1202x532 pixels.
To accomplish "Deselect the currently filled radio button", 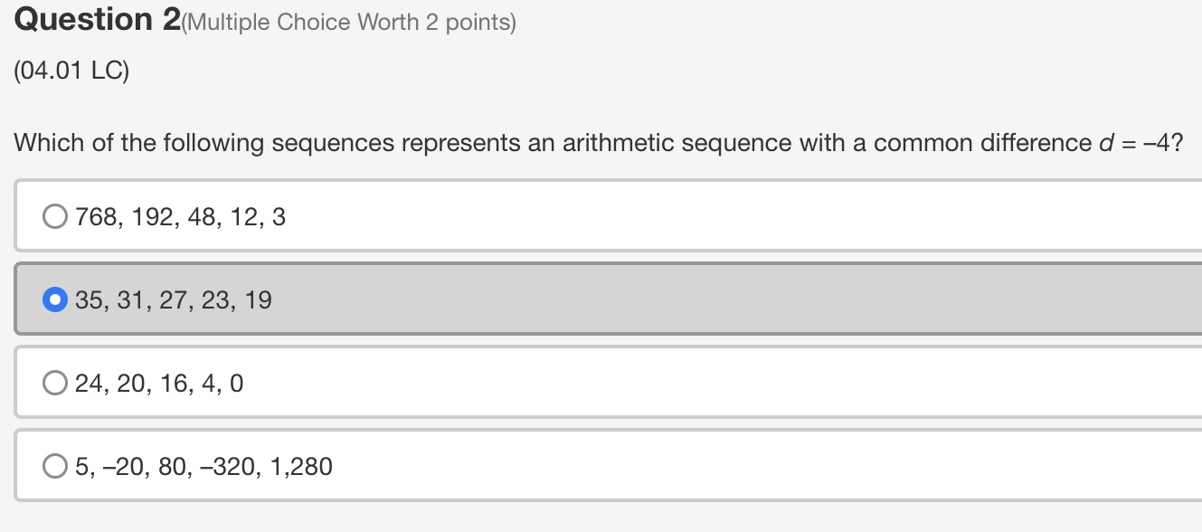I will coord(53,299).
